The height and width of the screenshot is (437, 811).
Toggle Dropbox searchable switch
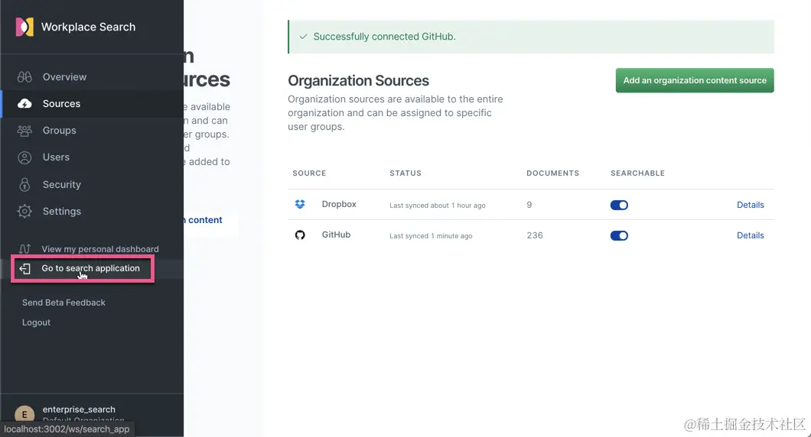coord(619,205)
